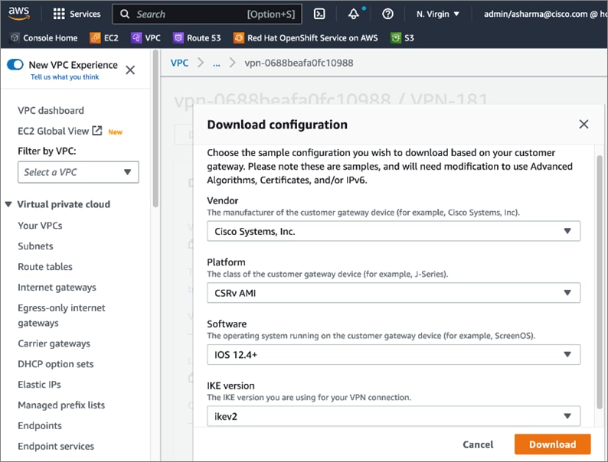Open the N. Virginia region selector
The height and width of the screenshot is (462, 608).
coord(437,14)
